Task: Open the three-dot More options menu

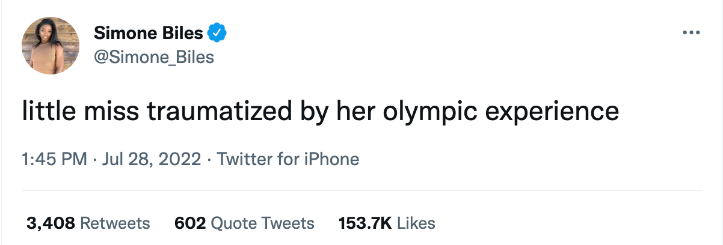Action: pyautogui.click(x=691, y=32)
